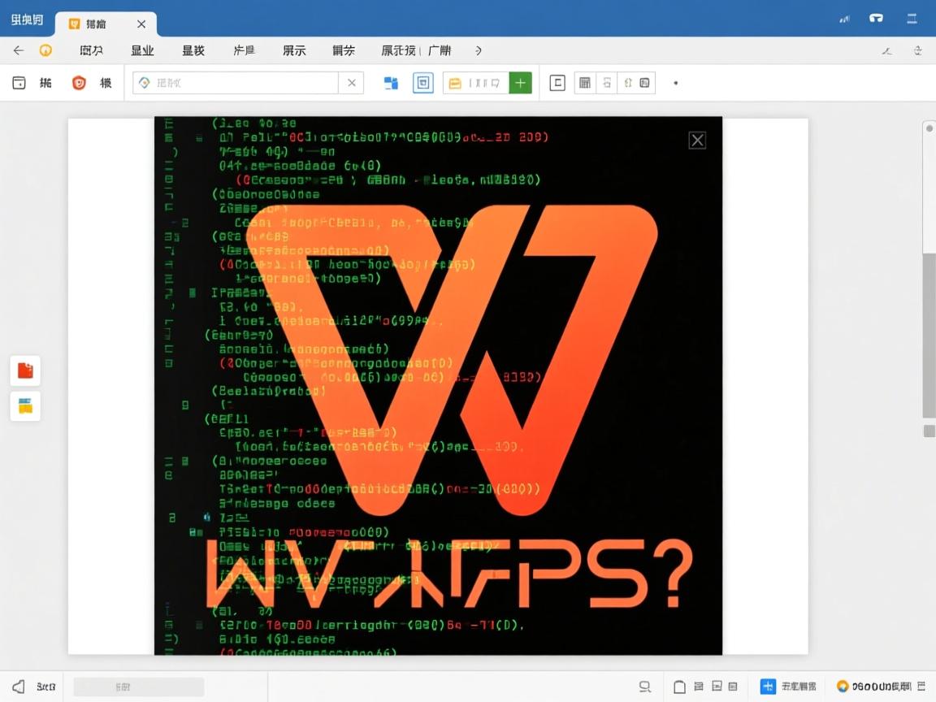
Task: Click the blue plus button in the status bar
Action: click(x=767, y=687)
